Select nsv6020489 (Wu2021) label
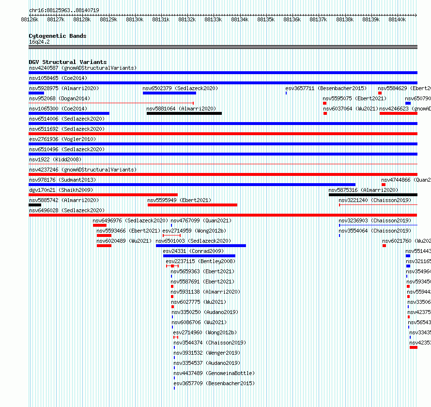 [x=124, y=241]
